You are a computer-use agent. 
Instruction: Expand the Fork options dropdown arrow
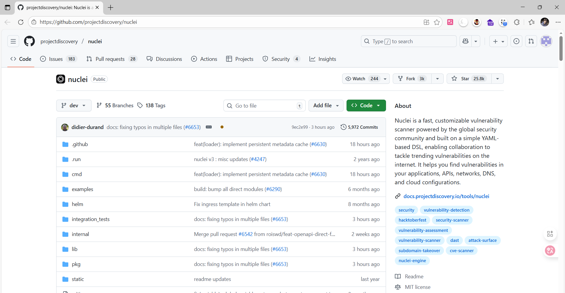pos(438,79)
